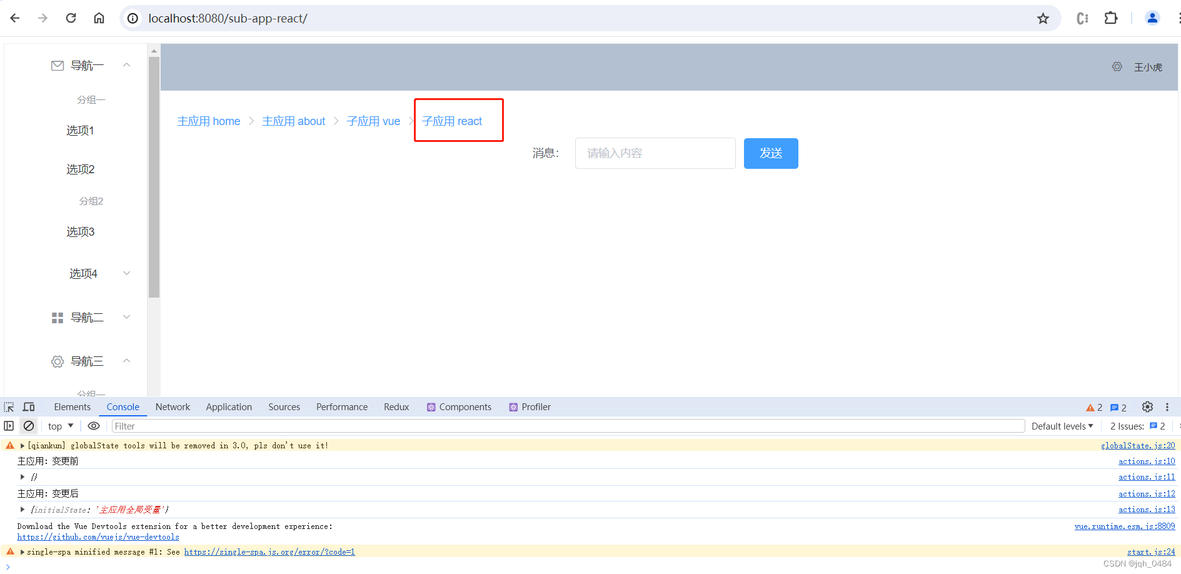
Task: Click the clear console icon
Action: (29, 426)
